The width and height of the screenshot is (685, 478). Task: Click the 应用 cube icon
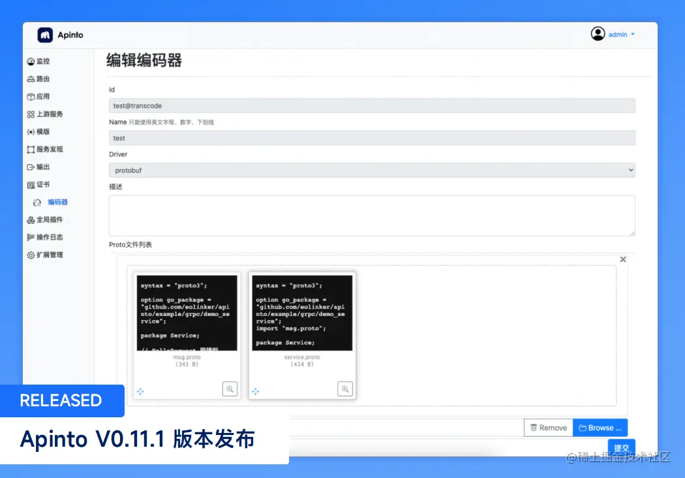click(x=31, y=97)
